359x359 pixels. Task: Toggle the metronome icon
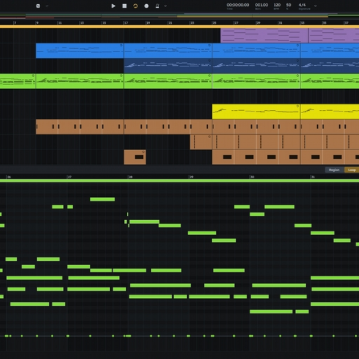(157, 6)
